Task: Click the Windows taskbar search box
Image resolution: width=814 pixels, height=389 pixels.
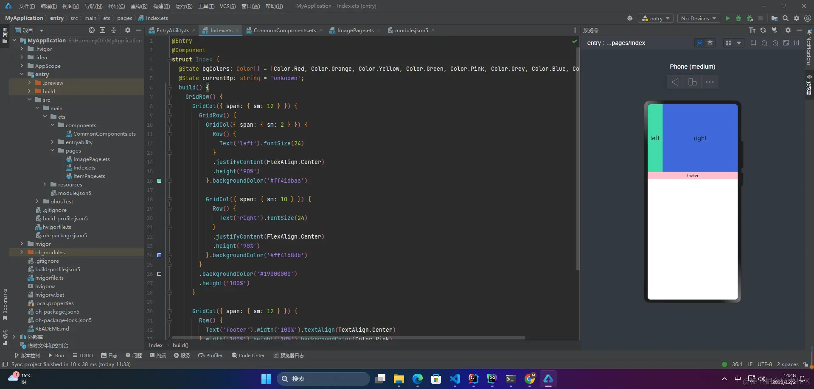Action: click(323, 379)
